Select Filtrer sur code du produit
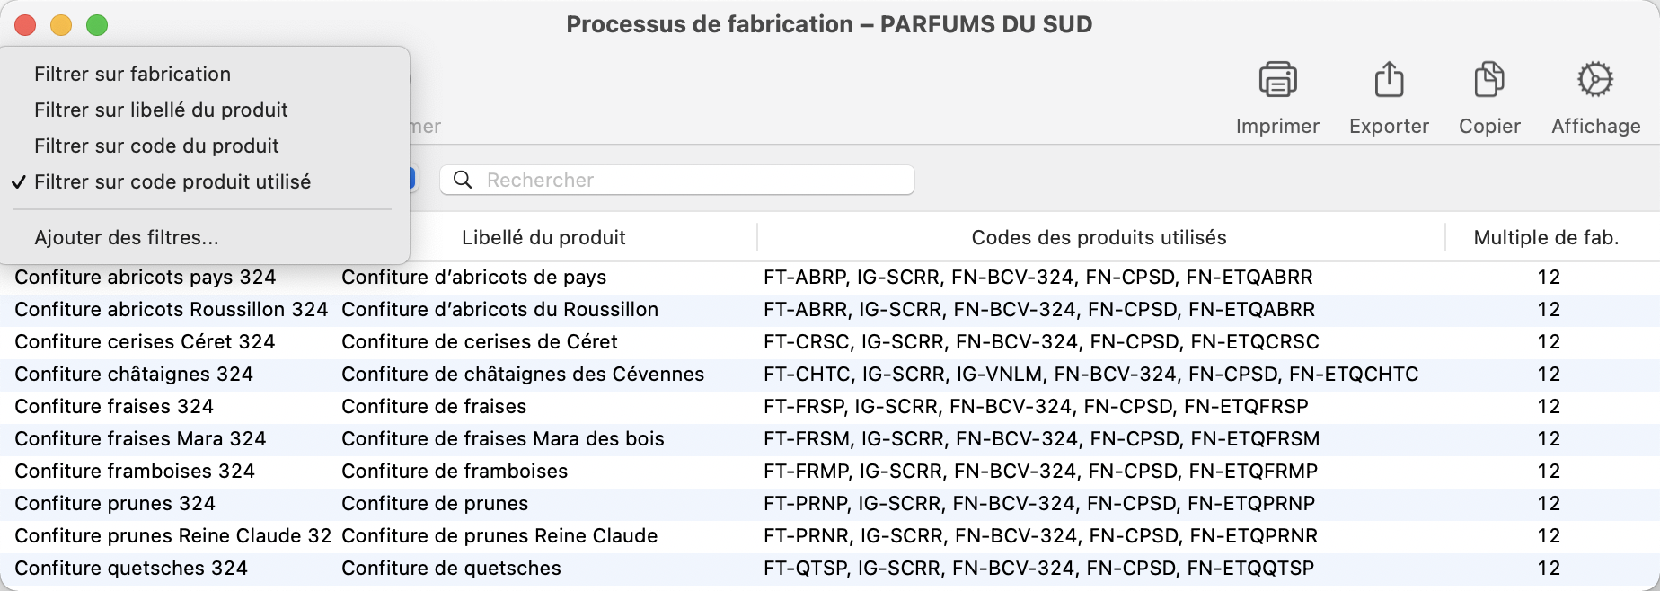Viewport: 1660px width, 591px height. [x=156, y=146]
